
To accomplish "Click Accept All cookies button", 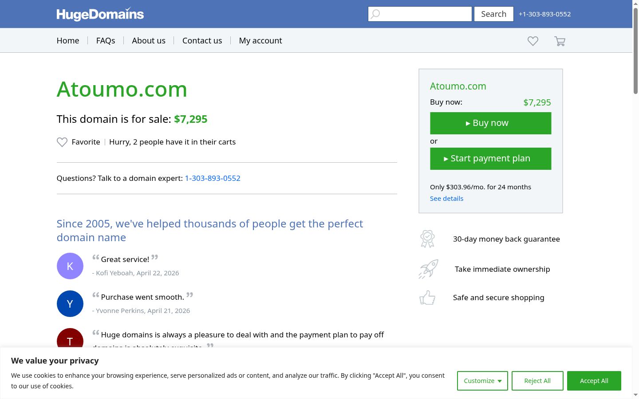I will point(594,381).
